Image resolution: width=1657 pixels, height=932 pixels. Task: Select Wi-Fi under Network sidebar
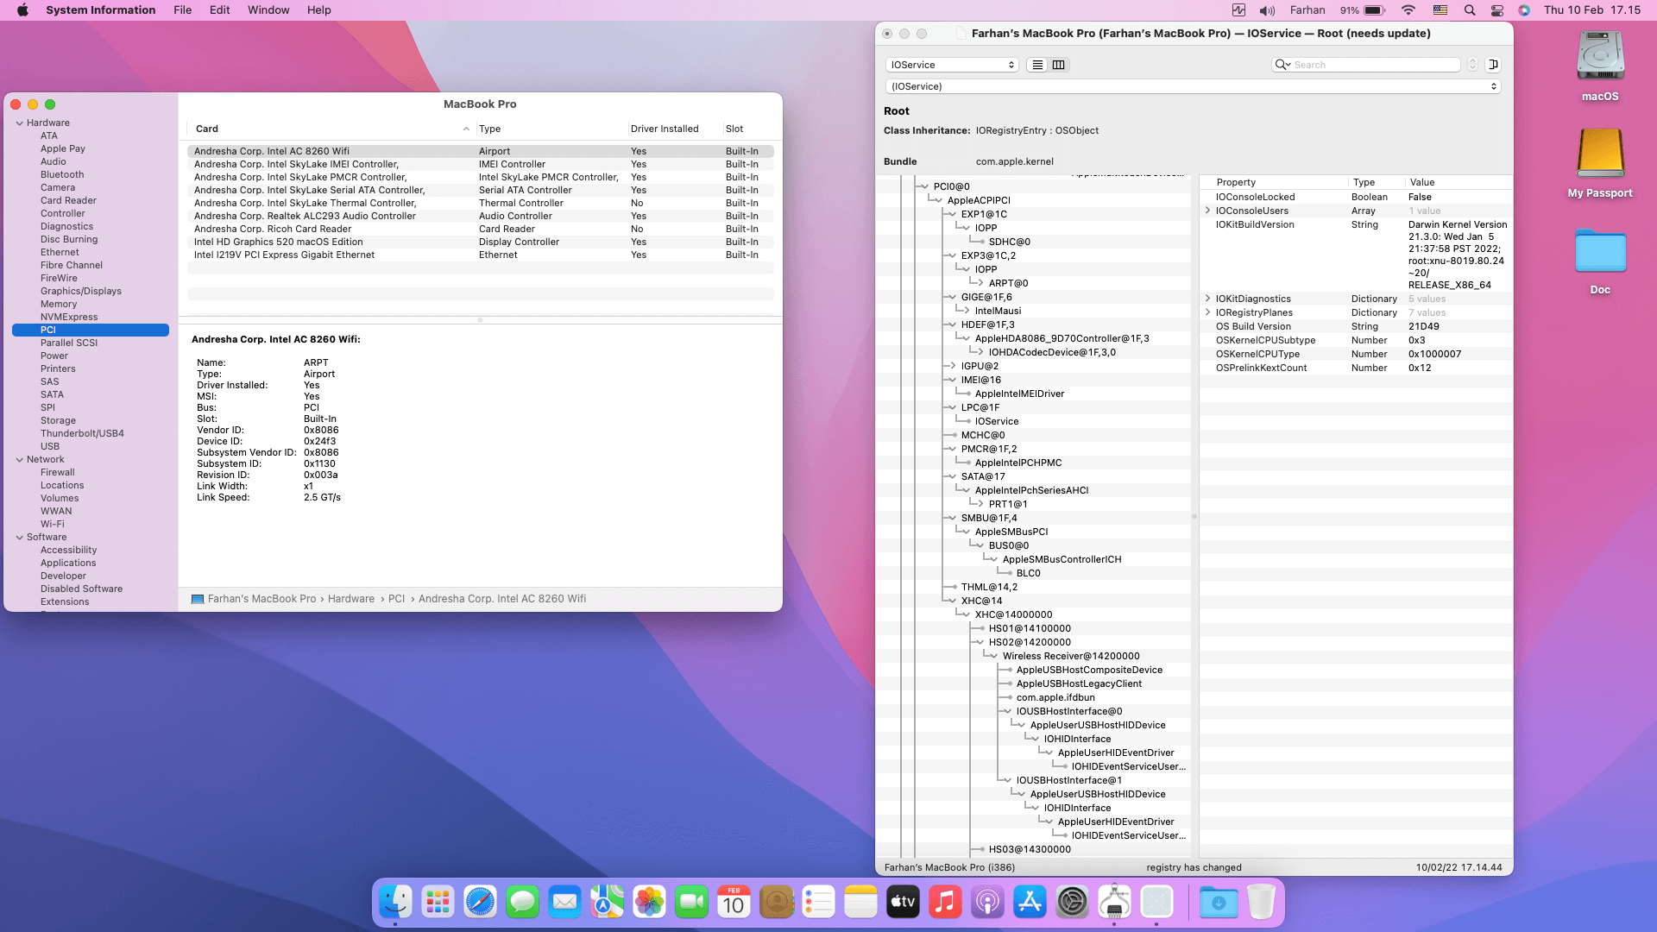(52, 524)
